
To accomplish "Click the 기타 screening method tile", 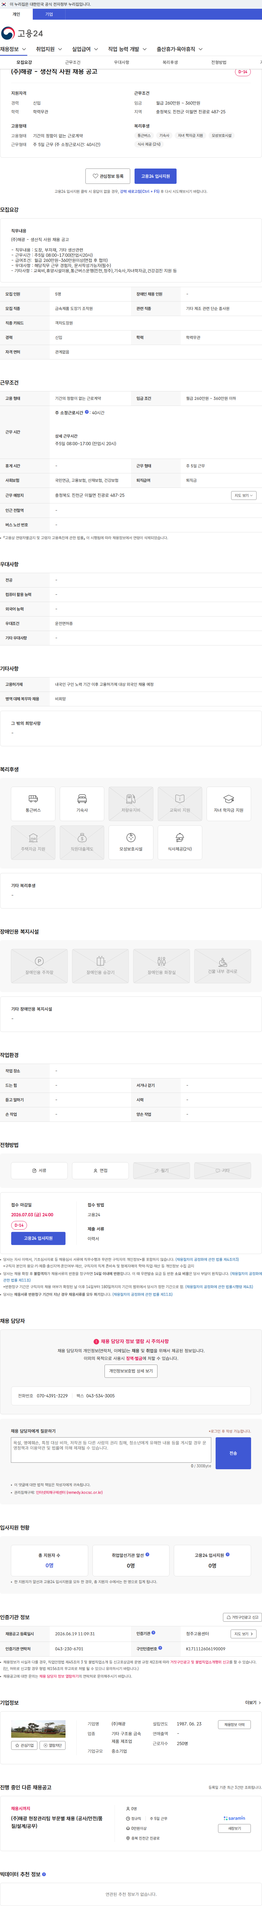I will (223, 1170).
